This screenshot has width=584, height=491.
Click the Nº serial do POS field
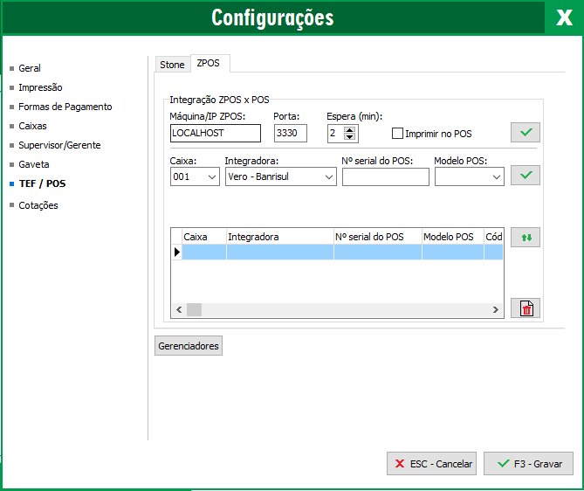point(385,177)
